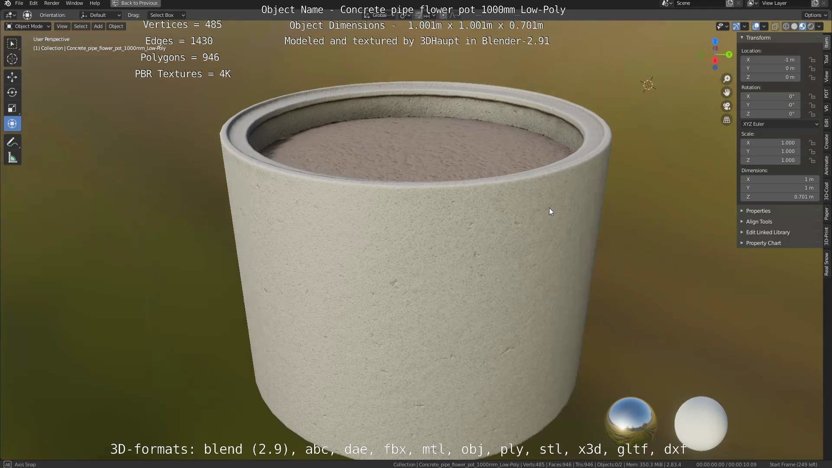Switch to the 3D-Print sidebar tab

point(827,236)
